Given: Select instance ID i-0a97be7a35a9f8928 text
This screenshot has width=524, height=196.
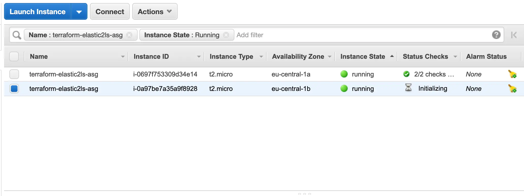Looking at the screenshot, I should pos(165,89).
